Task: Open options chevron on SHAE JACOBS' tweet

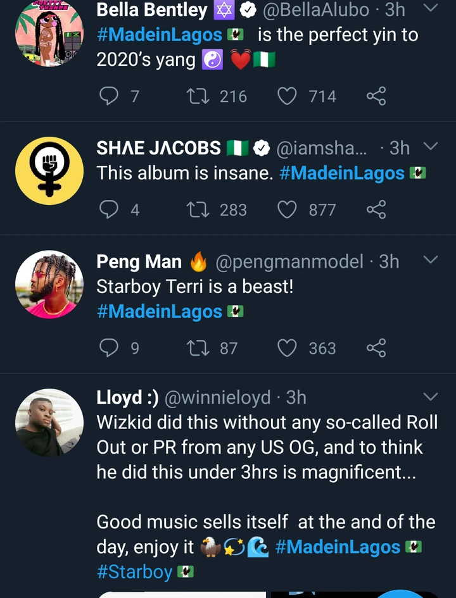Action: click(x=430, y=147)
